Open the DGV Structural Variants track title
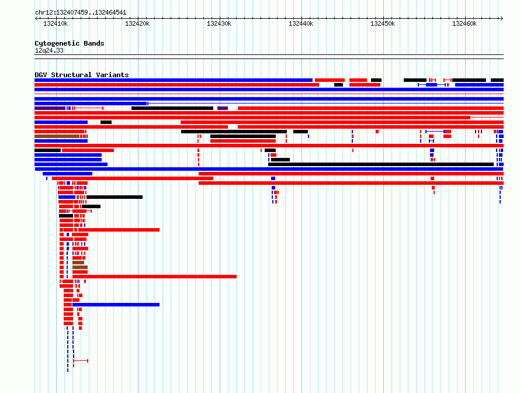Image resolution: width=520 pixels, height=393 pixels. (x=82, y=75)
